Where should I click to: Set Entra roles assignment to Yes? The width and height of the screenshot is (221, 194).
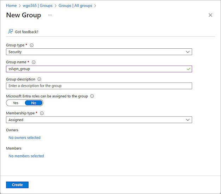click(x=16, y=103)
